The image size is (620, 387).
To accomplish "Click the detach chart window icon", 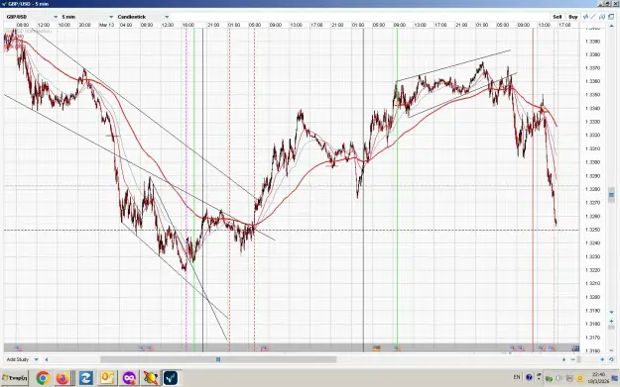I will 611,17.
